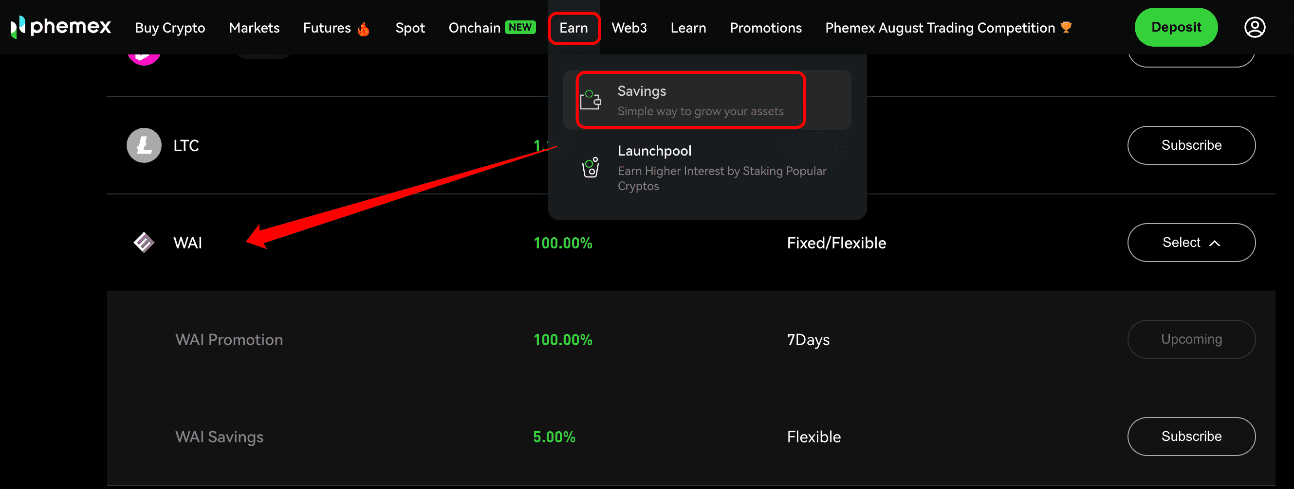The height and width of the screenshot is (489, 1294).
Task: Click the Phemex logo
Action: point(60,27)
